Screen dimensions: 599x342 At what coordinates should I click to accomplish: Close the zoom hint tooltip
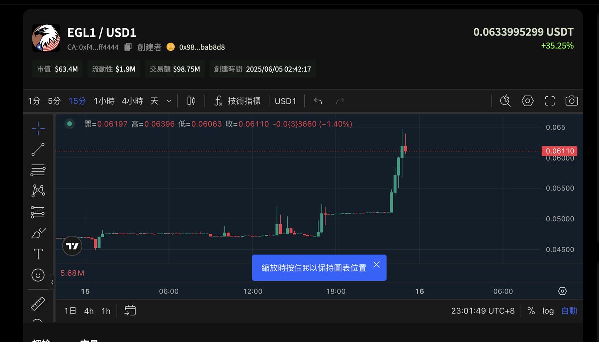(x=377, y=265)
